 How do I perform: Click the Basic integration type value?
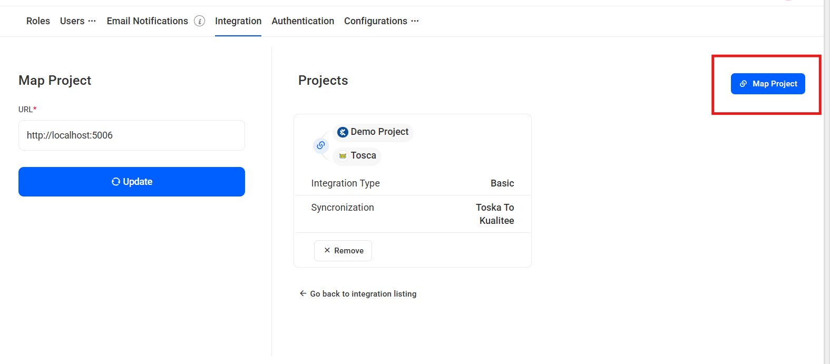pos(502,183)
